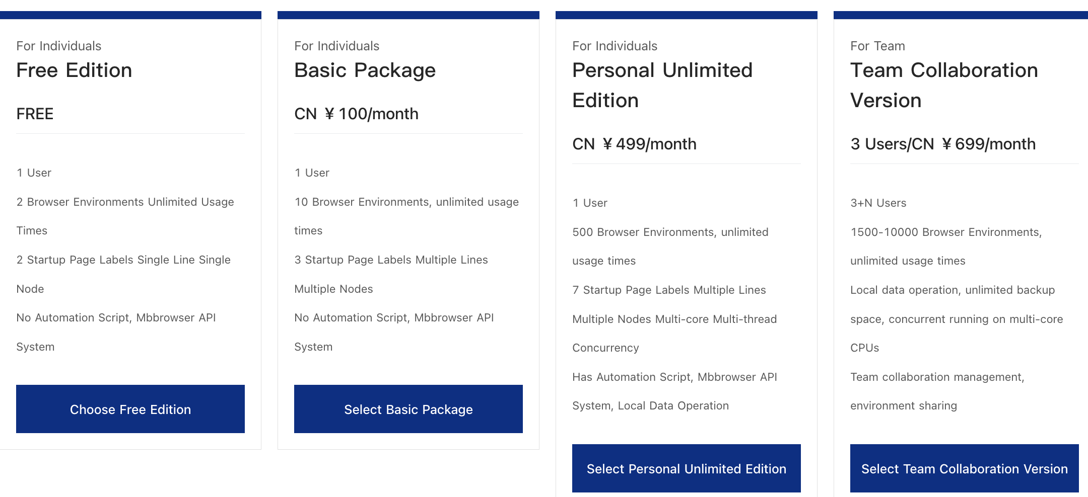Click the Basic Package plan heading

pyautogui.click(x=365, y=70)
